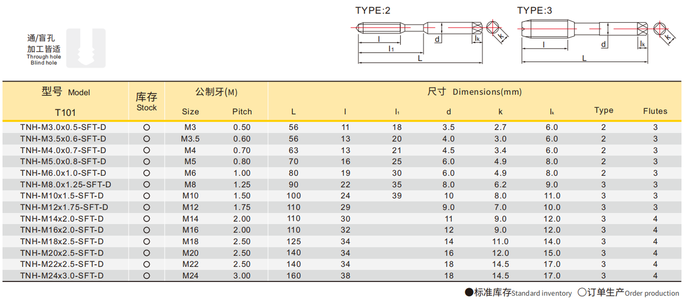Click the Size column header
This screenshot has height=303, width=685.
[x=190, y=111]
